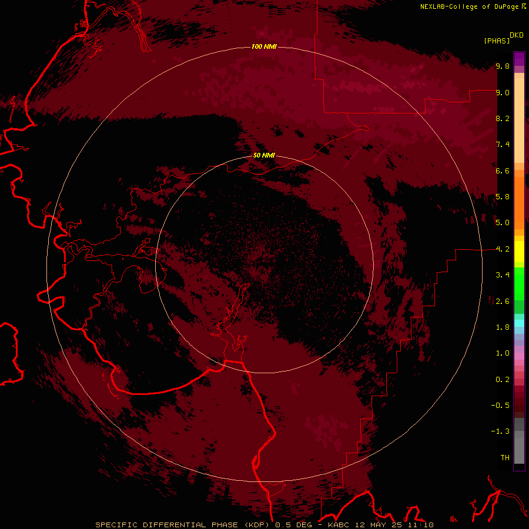The image size is (529, 529).
Task: Click the 5.0 legend value
Action: pyautogui.click(x=503, y=223)
